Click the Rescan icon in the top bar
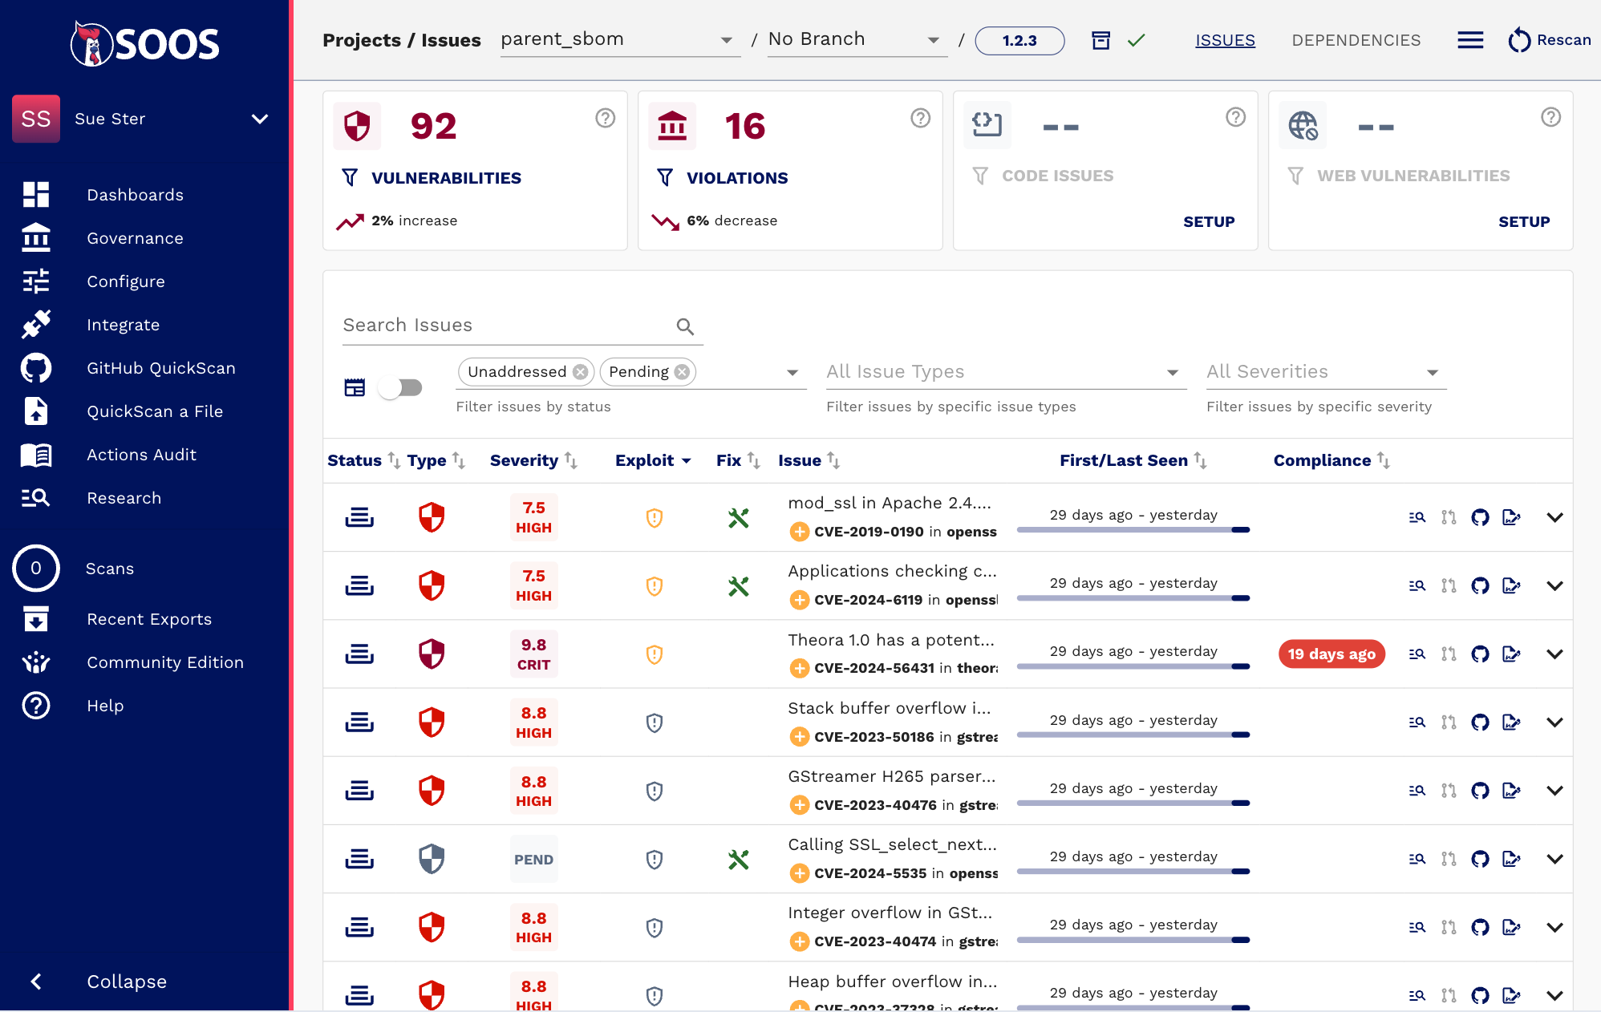 tap(1520, 39)
